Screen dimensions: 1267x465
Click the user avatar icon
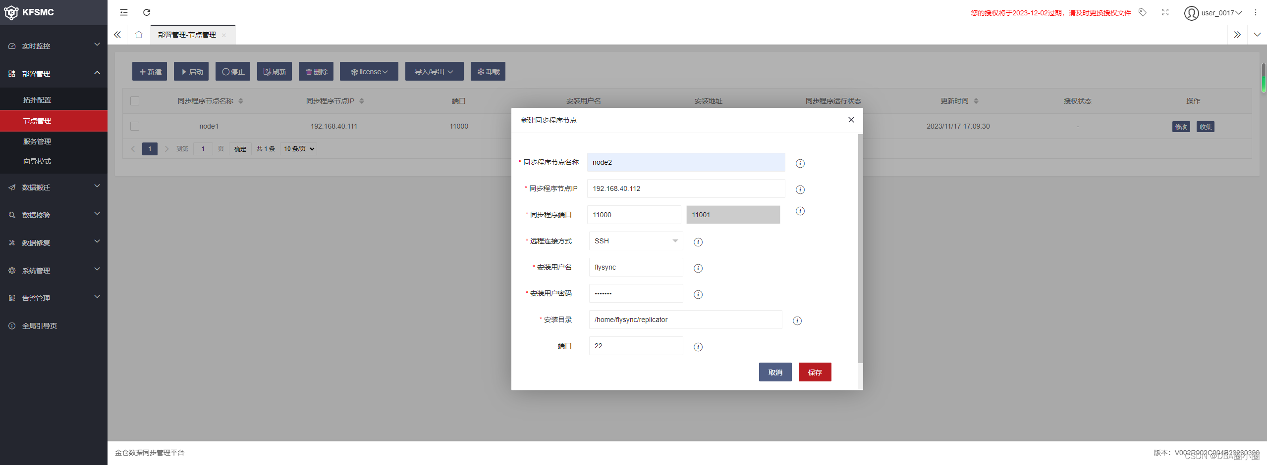1191,13
